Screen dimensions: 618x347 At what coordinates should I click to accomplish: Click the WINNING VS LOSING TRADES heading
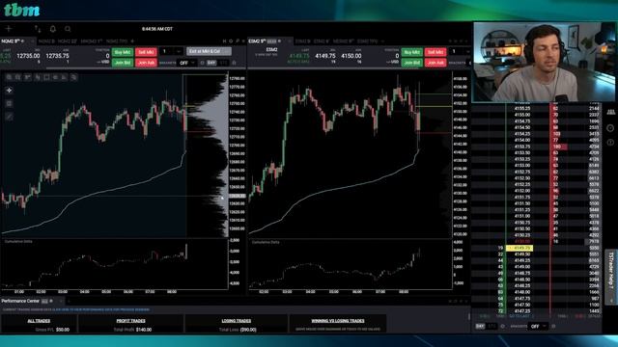tap(338, 321)
